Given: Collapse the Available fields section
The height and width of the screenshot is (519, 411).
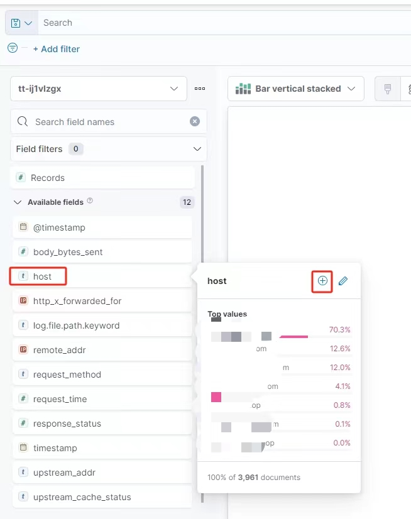Looking at the screenshot, I should coord(18,202).
